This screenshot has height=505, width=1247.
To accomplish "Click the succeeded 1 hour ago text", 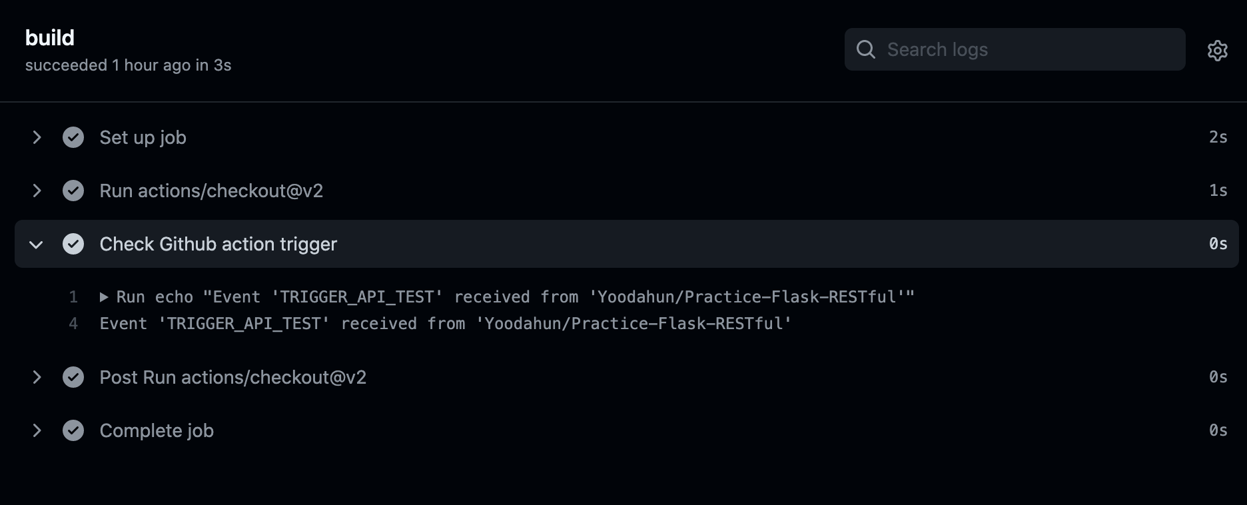I will pyautogui.click(x=128, y=65).
